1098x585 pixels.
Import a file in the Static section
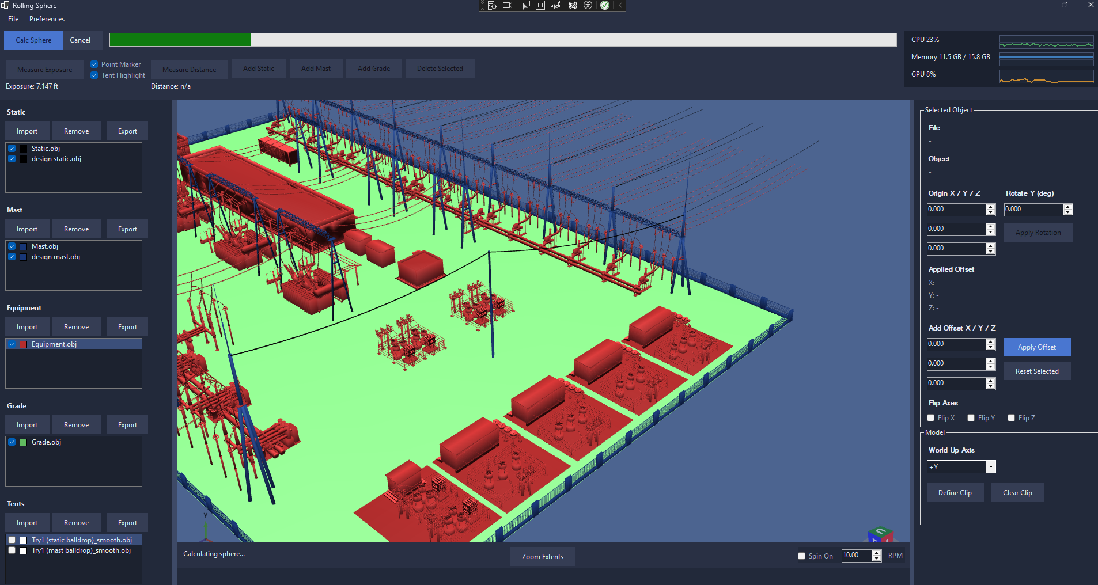point(27,131)
